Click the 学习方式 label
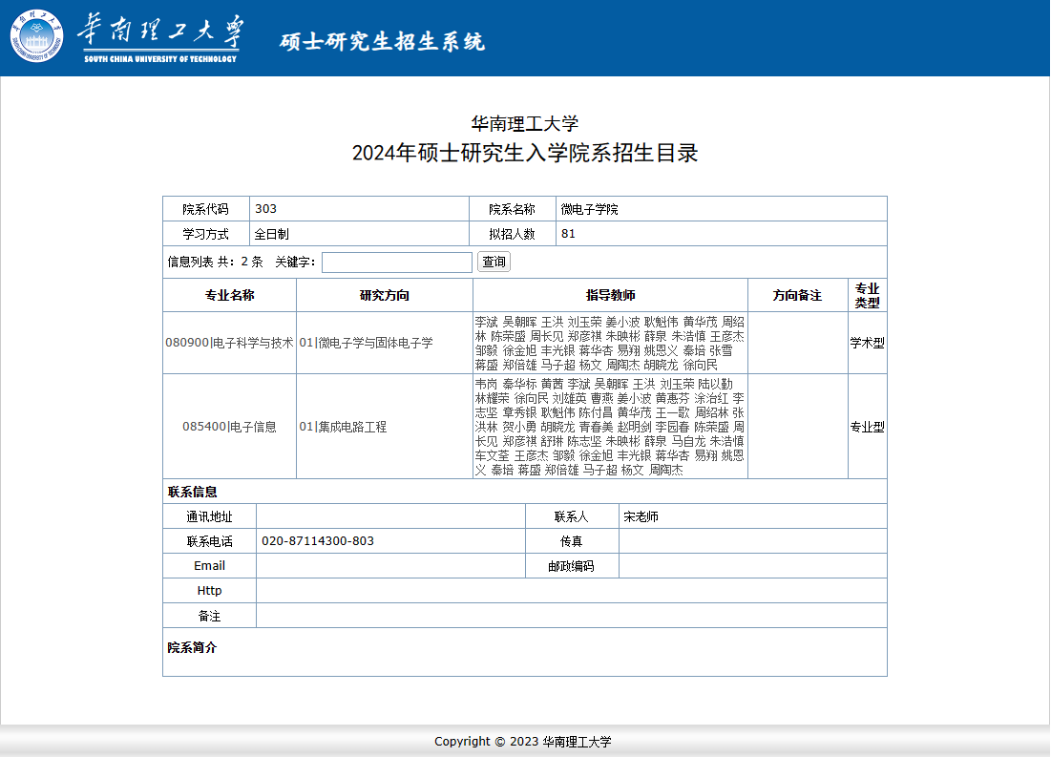 pyautogui.click(x=206, y=234)
